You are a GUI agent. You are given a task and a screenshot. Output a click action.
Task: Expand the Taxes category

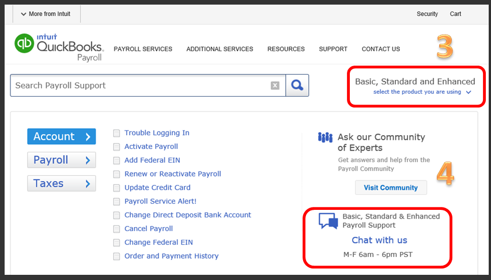61,183
